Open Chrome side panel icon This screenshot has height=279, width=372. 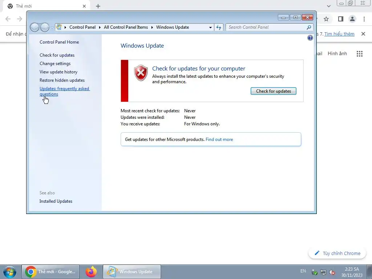pos(340,19)
